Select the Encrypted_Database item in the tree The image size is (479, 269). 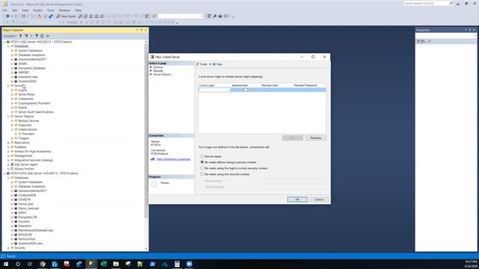(31, 68)
